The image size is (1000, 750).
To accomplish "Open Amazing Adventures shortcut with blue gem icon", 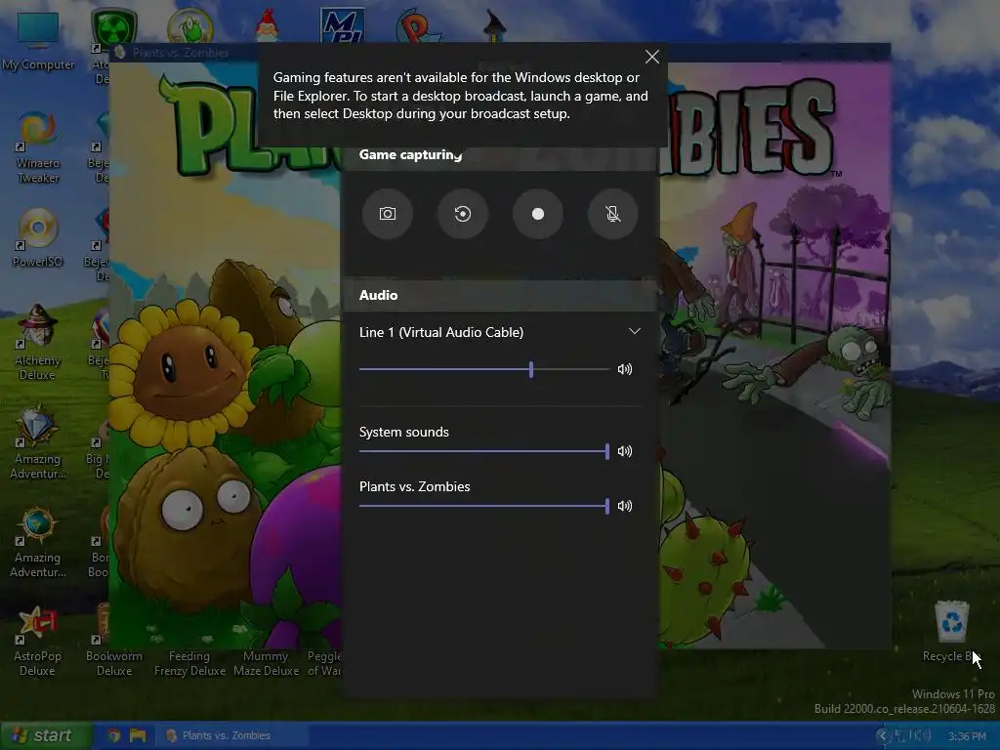I will click(38, 441).
